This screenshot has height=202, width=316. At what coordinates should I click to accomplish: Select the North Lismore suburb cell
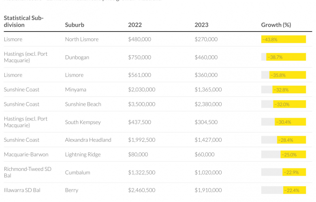(x=81, y=40)
